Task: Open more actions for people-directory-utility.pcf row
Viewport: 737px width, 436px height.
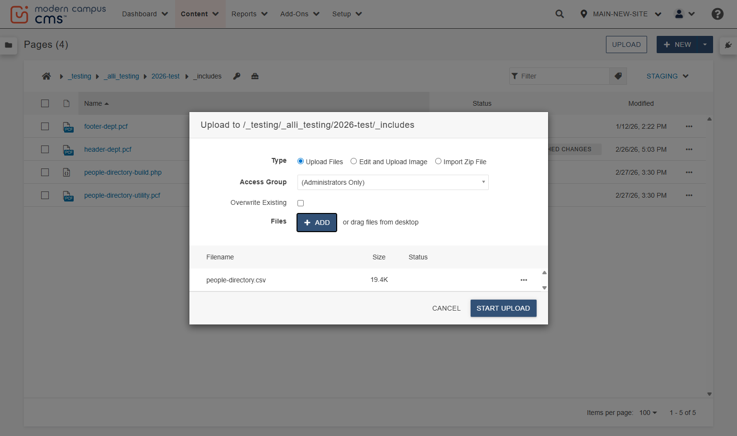Action: coord(689,195)
